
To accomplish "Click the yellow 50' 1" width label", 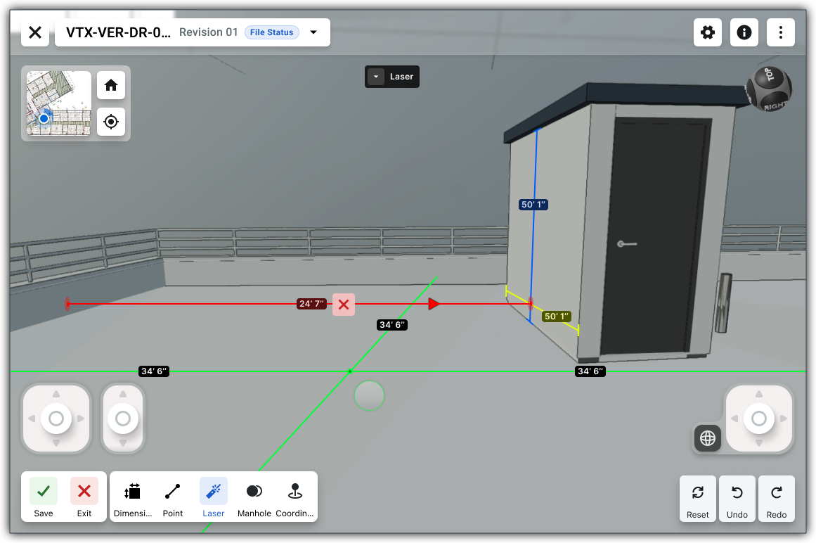I will point(557,317).
